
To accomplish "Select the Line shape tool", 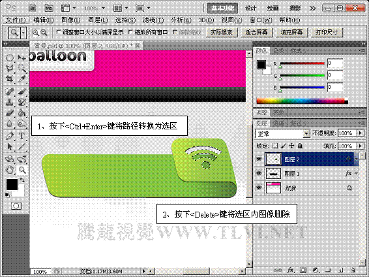I will 22,146.
